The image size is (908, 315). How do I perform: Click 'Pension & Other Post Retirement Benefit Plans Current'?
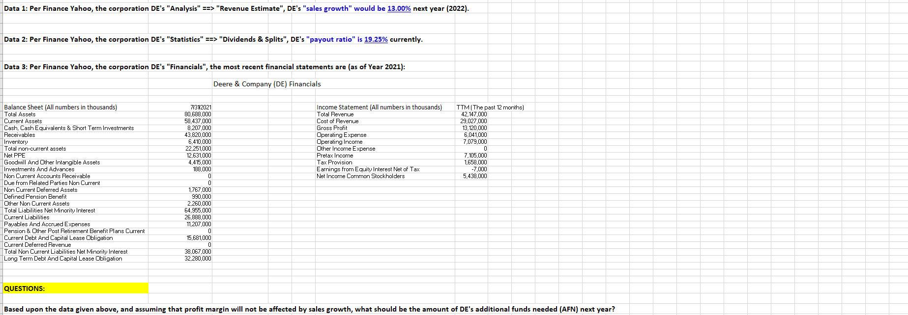(x=75, y=231)
